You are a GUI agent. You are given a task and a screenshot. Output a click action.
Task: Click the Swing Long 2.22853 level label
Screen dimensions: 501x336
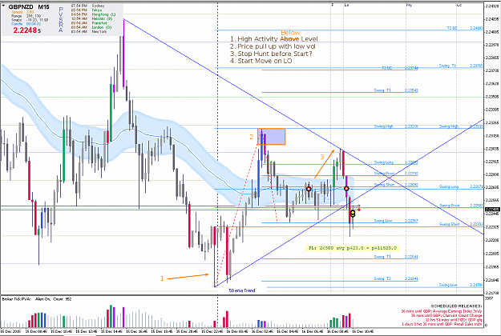pos(396,162)
